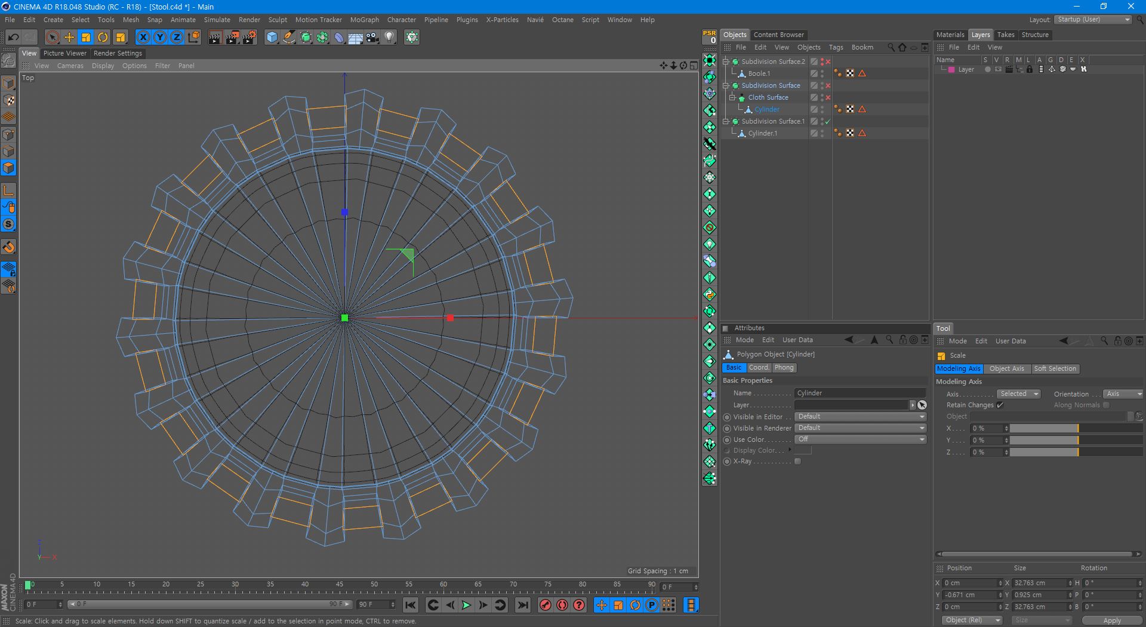Open Edit Render Settings gear clapperboard

tap(249, 37)
